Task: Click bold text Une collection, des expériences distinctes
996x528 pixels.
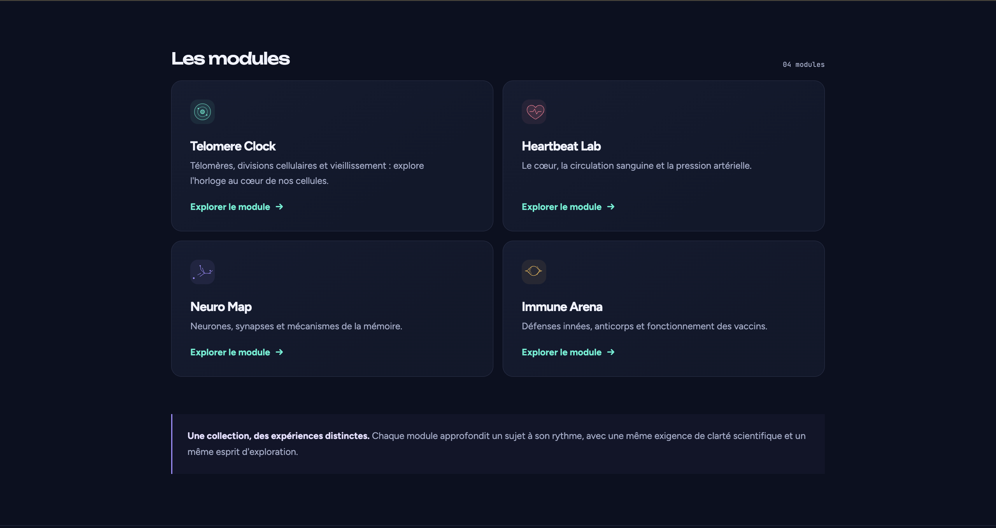Action: click(x=278, y=436)
